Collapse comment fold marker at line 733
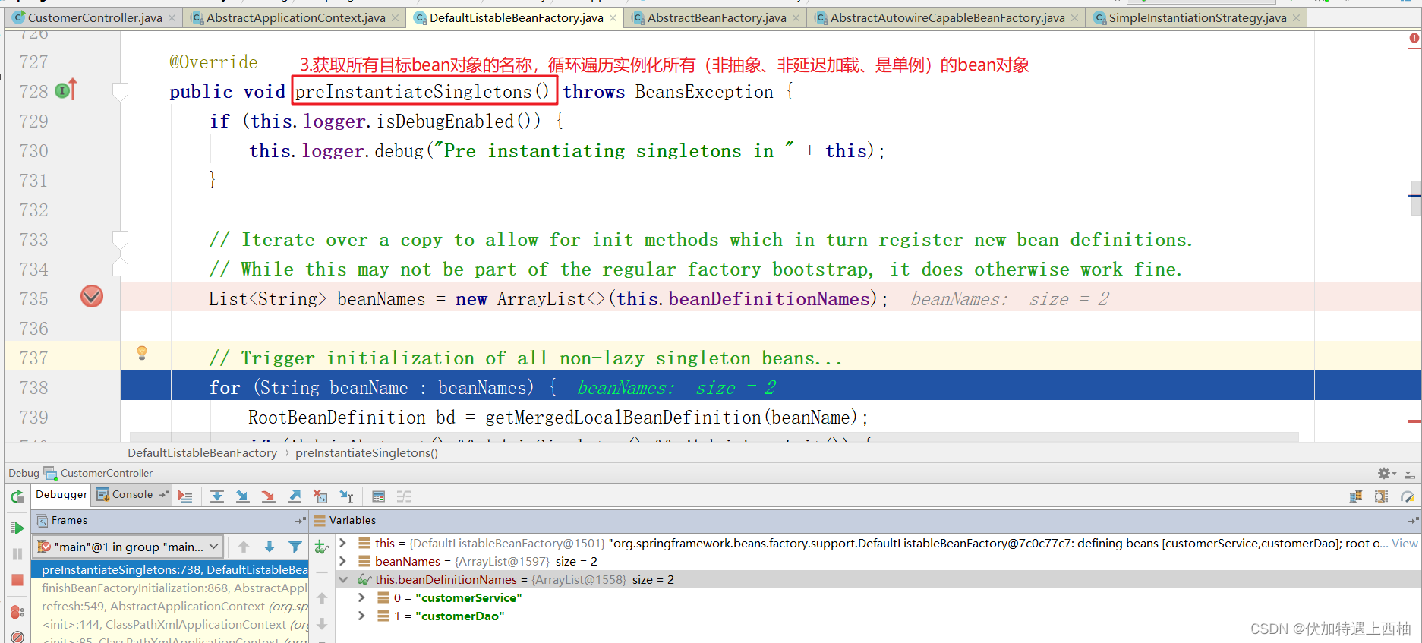Screen dimensions: 1422x643 click(119, 240)
